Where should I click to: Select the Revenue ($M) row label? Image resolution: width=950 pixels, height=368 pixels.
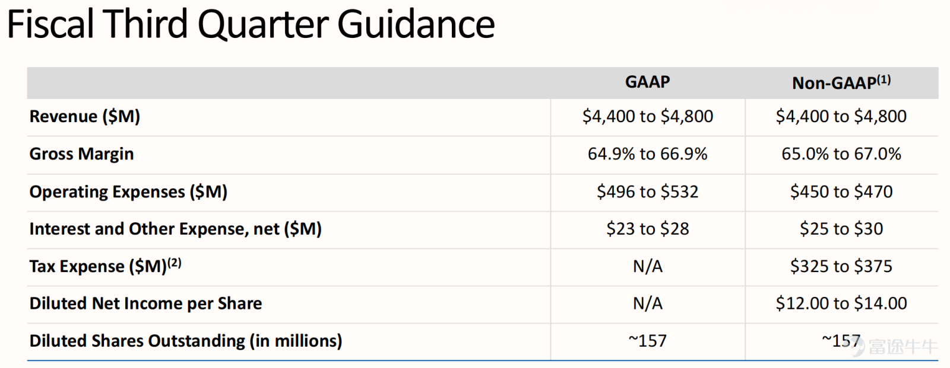tap(85, 116)
